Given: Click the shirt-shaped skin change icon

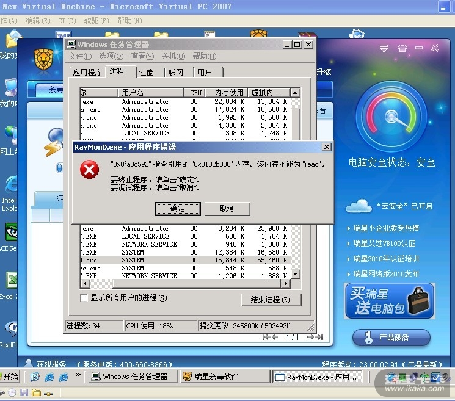Looking at the screenshot, I should pyautogui.click(x=402, y=48).
